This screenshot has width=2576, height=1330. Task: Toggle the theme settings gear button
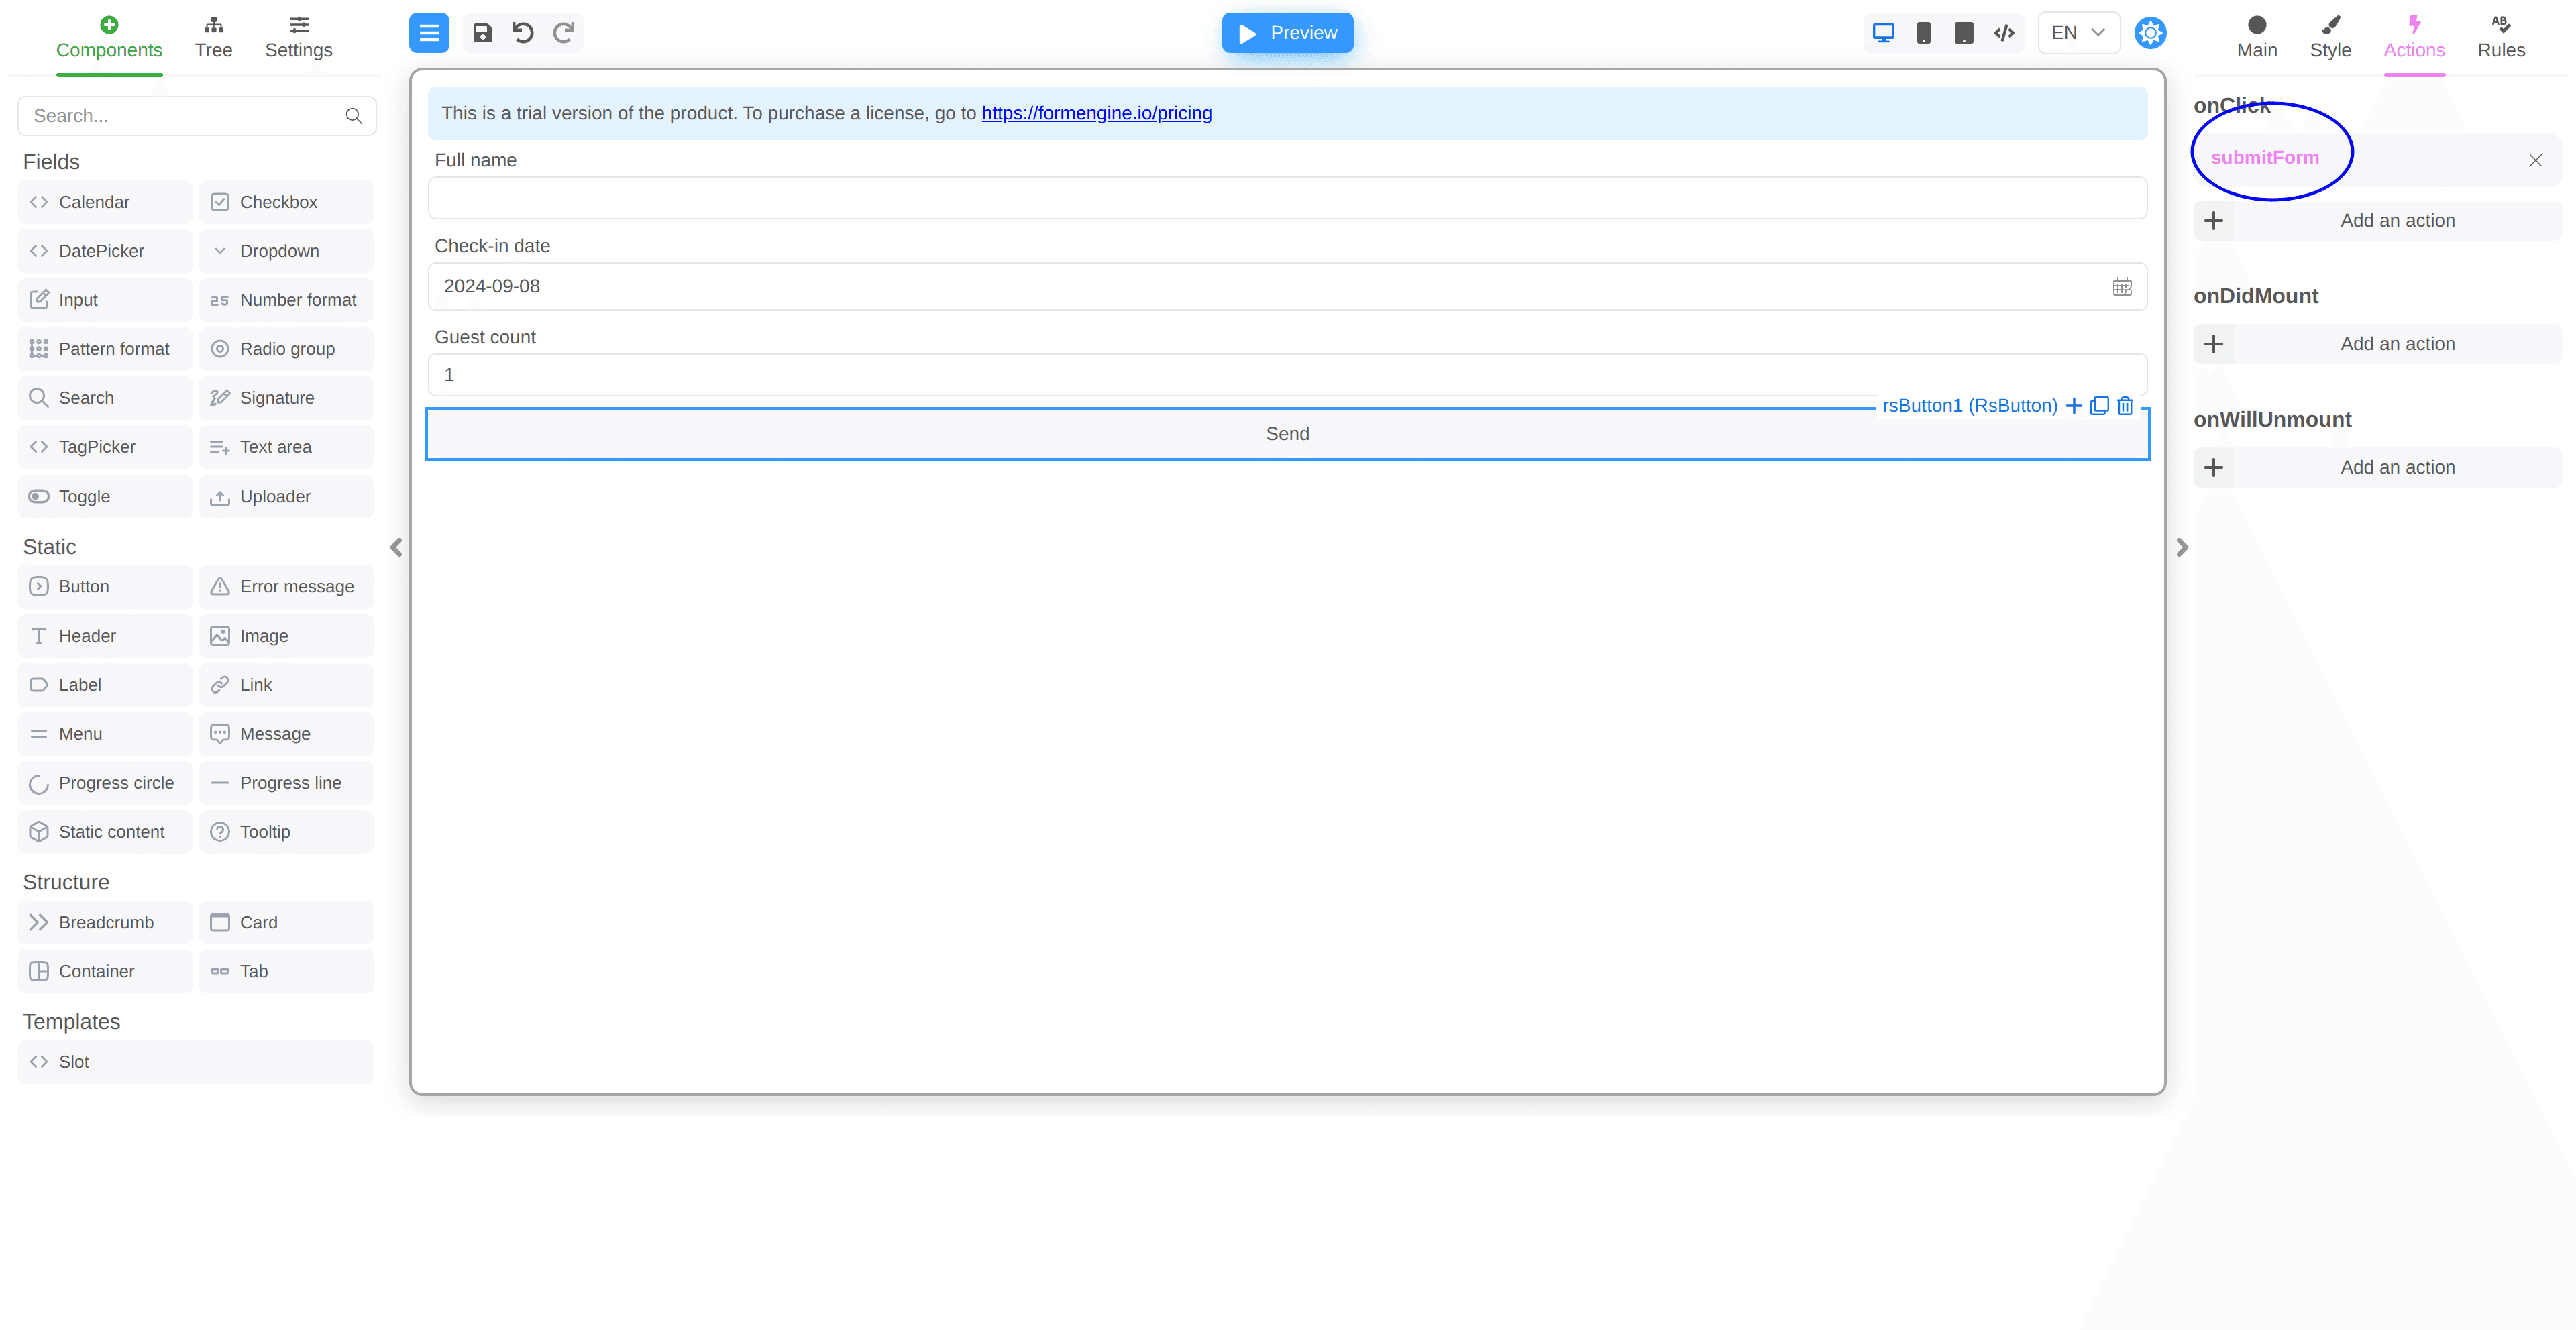click(x=2150, y=33)
